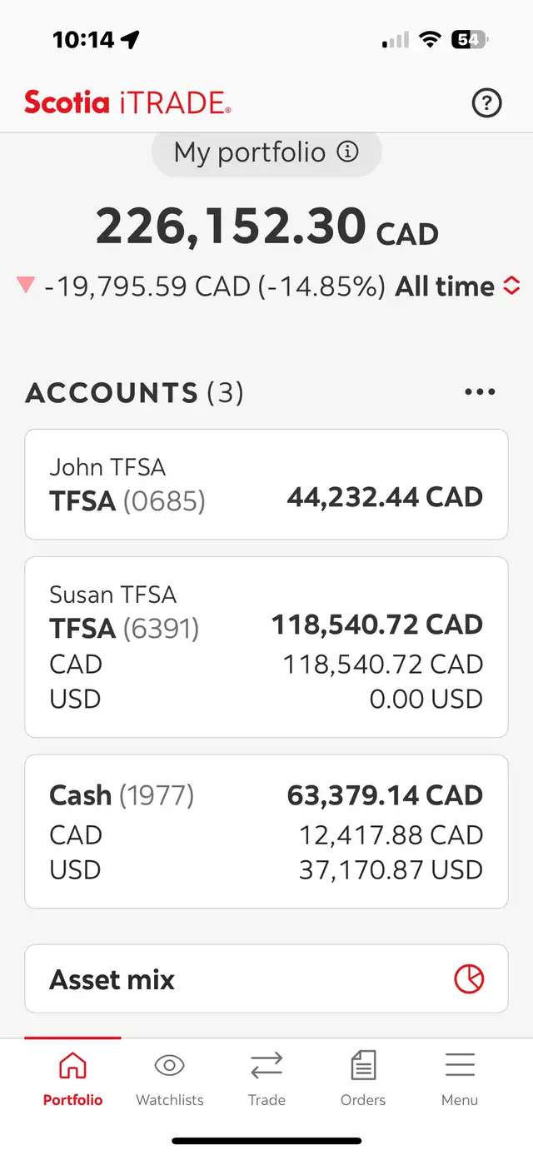Tap the Portfolio home icon
Viewport: 533px width, 1155px height.
(72, 1065)
